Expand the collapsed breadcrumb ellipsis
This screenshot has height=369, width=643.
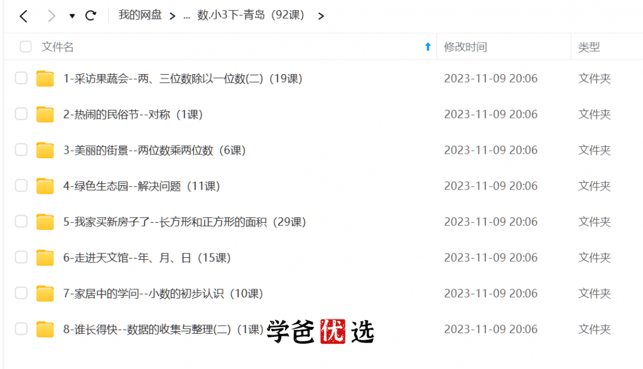(186, 16)
